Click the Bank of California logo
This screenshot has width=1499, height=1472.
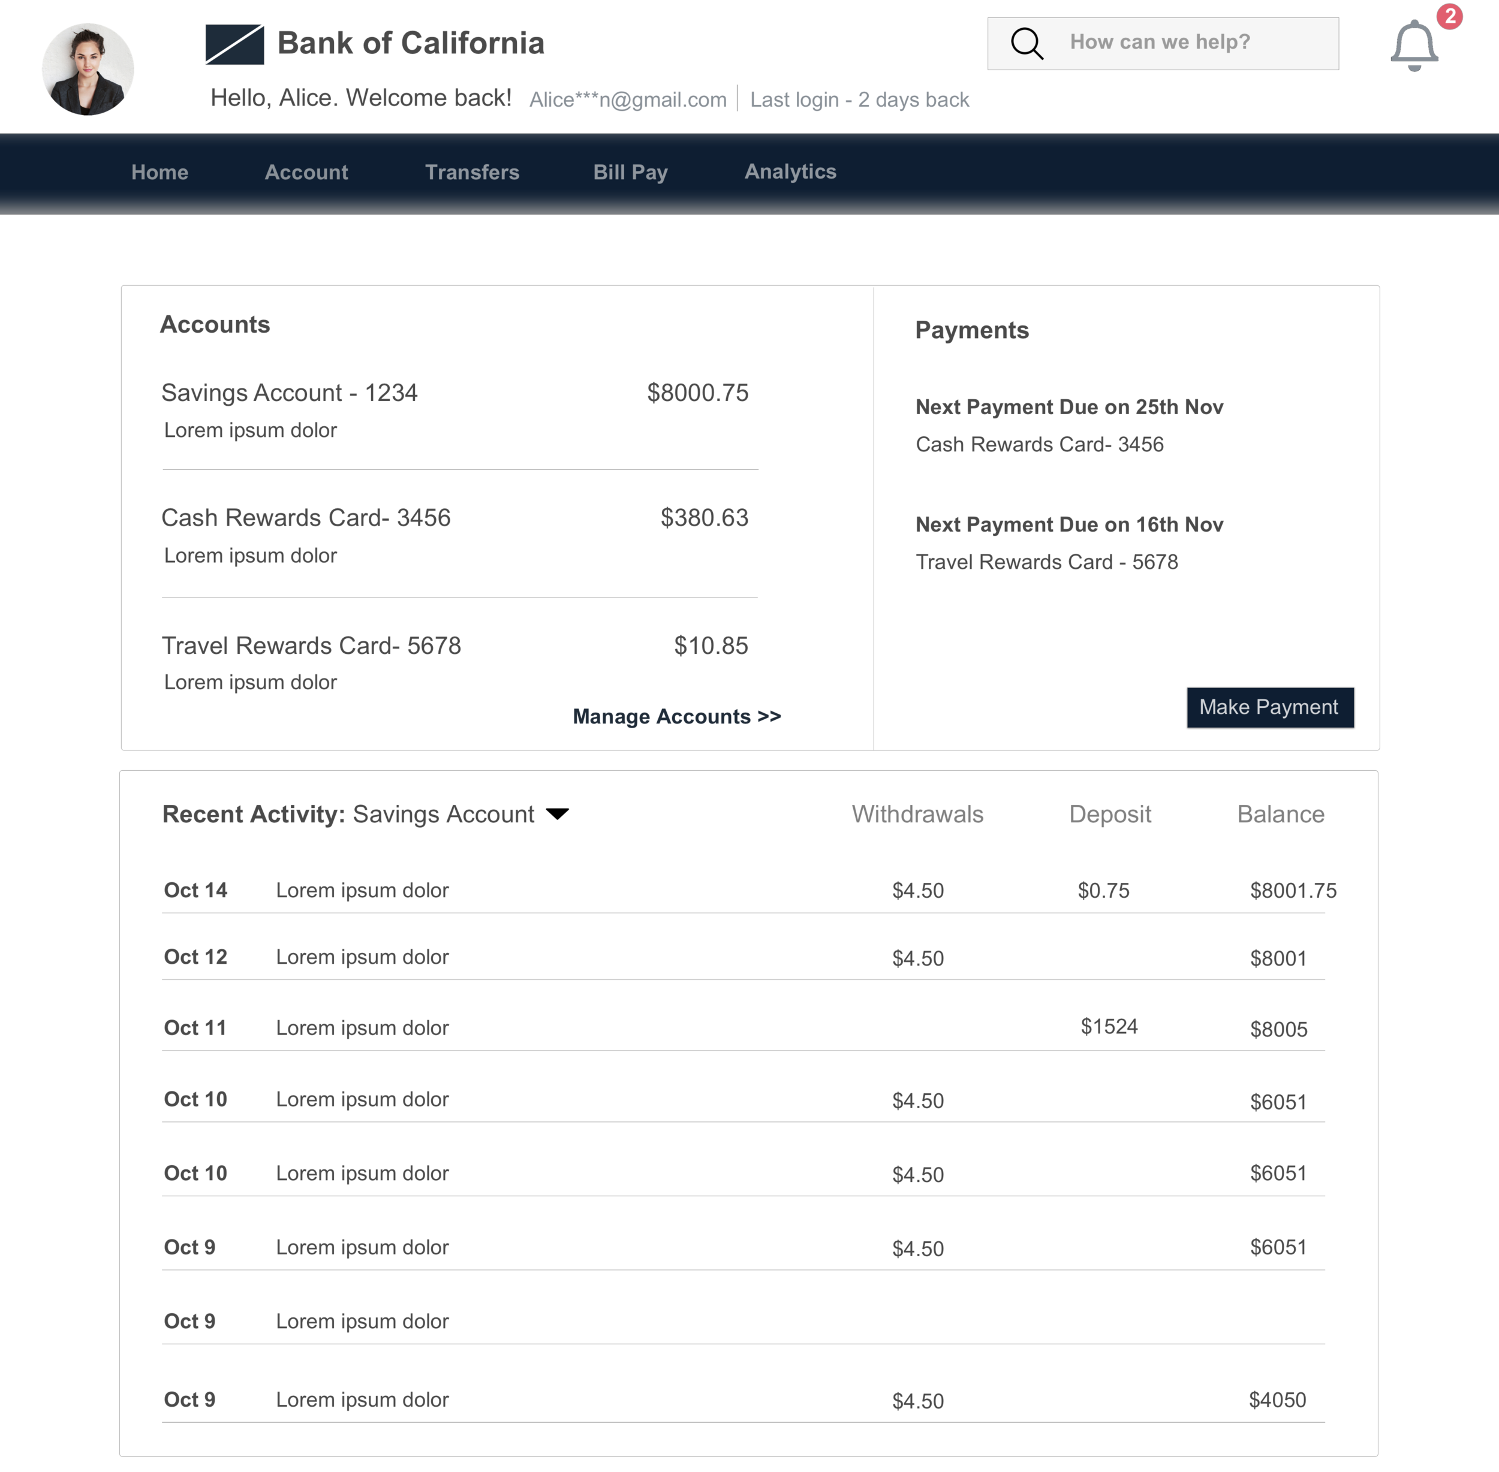click(234, 44)
